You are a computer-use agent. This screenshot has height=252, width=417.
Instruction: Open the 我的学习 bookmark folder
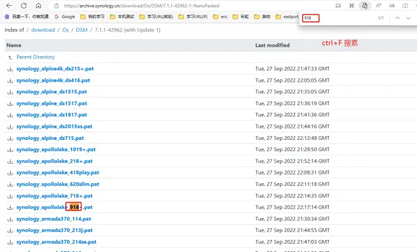click(92, 16)
